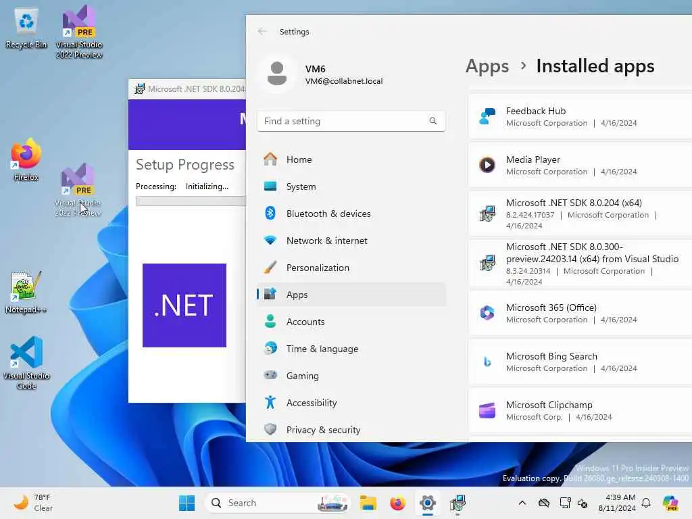Screen dimensions: 692x519
Task: Select Microsoft 365 (Office) entry text
Action: [551, 307]
